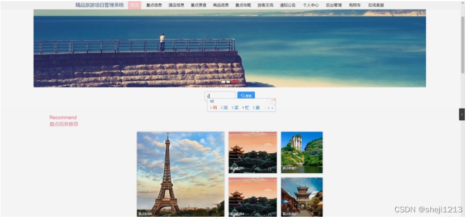
Task: Select 商品信息 in the top navigation
Action: 221,5
